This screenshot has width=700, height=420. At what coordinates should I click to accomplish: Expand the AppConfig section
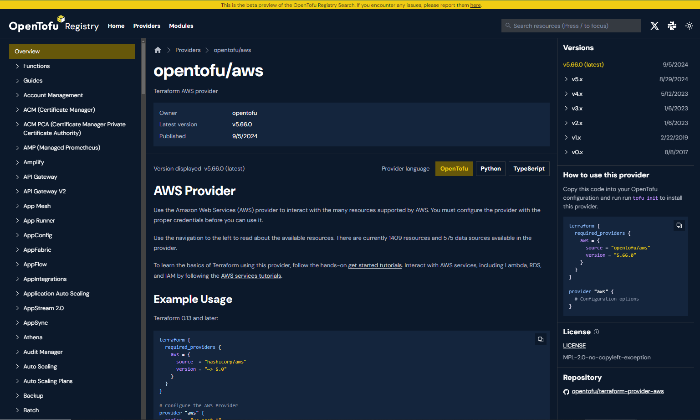[x=38, y=235]
